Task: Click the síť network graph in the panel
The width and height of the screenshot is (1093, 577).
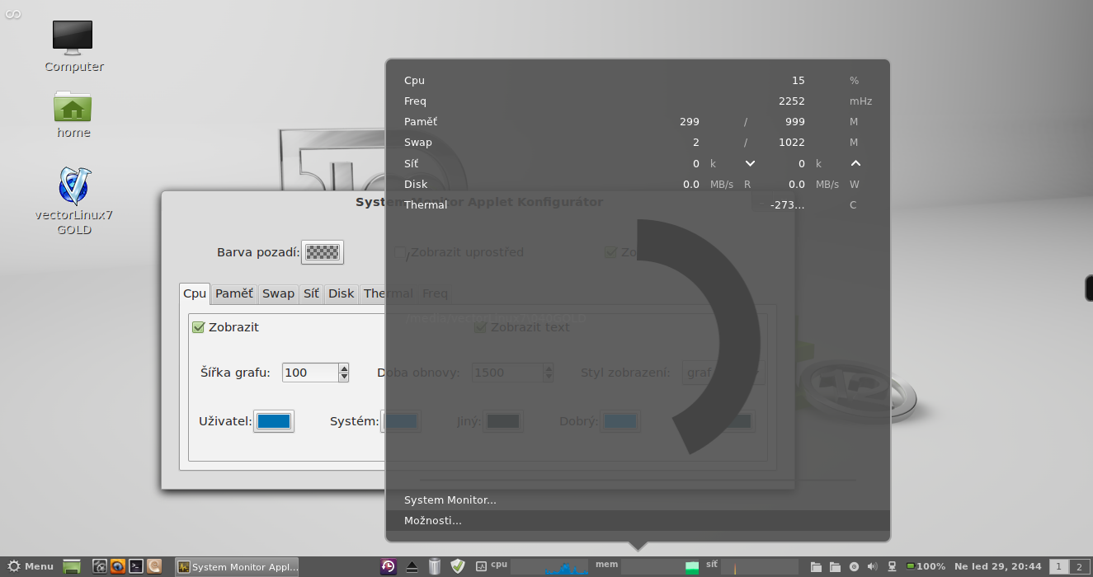Action: (760, 566)
